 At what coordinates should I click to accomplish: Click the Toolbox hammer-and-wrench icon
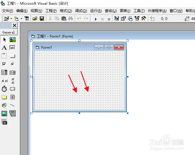tap(144, 19)
